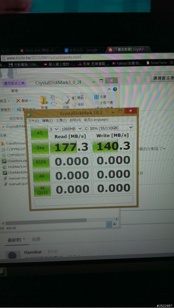Click the Seq write result 140.3
Screen dimensions: 174x308
113,146
